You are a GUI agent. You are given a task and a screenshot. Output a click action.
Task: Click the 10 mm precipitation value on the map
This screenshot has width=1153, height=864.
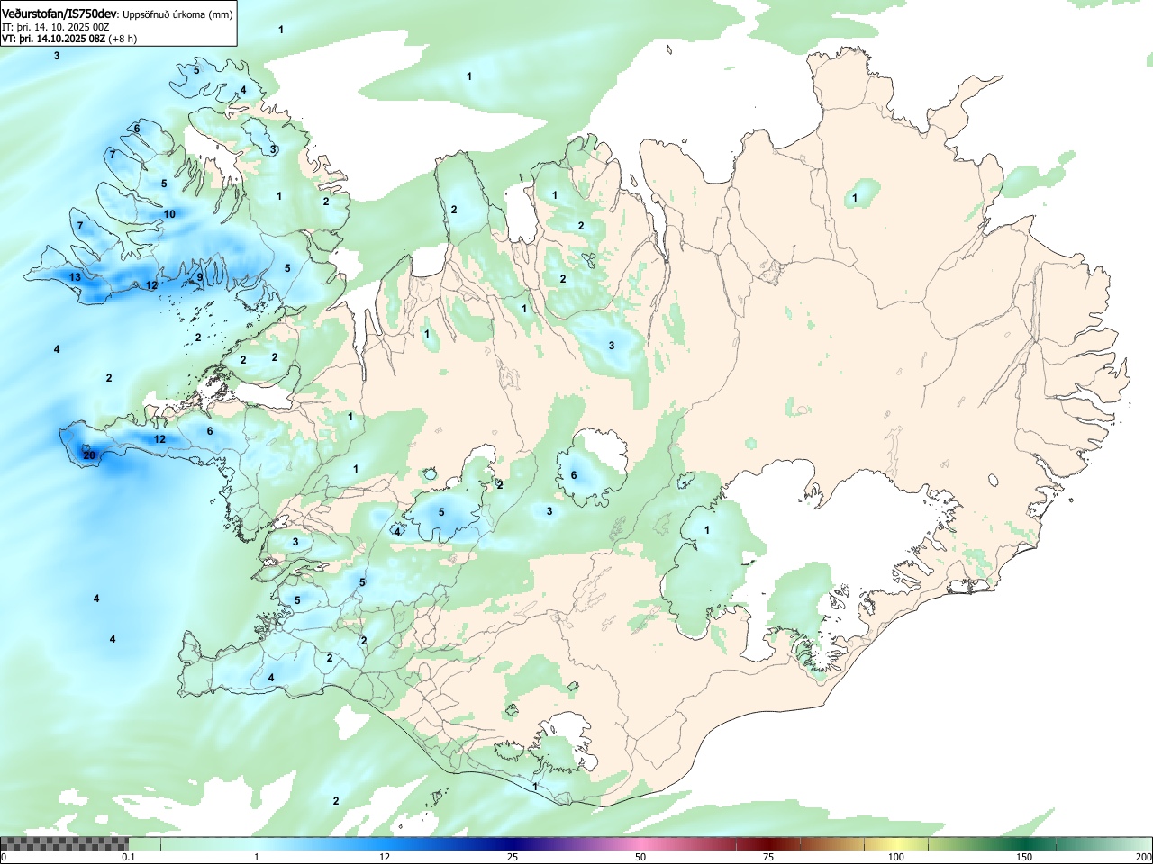click(x=169, y=214)
